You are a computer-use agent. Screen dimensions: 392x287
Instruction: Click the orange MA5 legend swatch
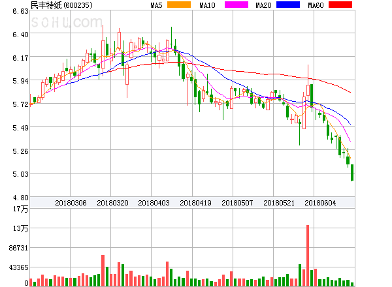(180, 5)
